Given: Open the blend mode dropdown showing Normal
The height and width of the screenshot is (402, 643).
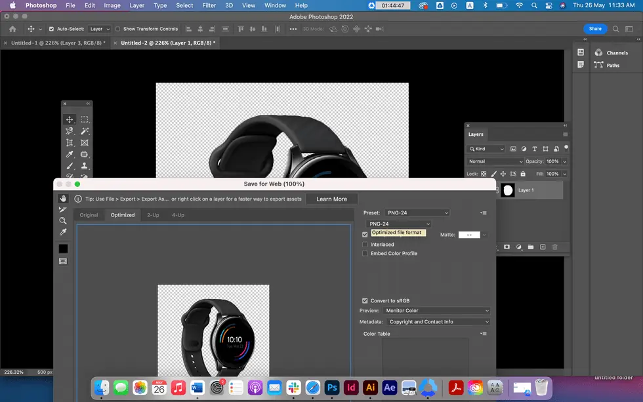Looking at the screenshot, I should [x=495, y=161].
